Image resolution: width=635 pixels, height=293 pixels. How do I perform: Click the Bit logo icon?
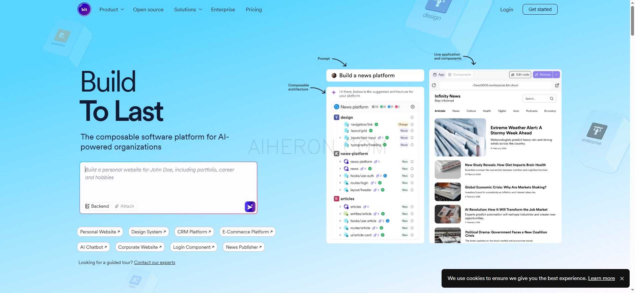(x=84, y=9)
